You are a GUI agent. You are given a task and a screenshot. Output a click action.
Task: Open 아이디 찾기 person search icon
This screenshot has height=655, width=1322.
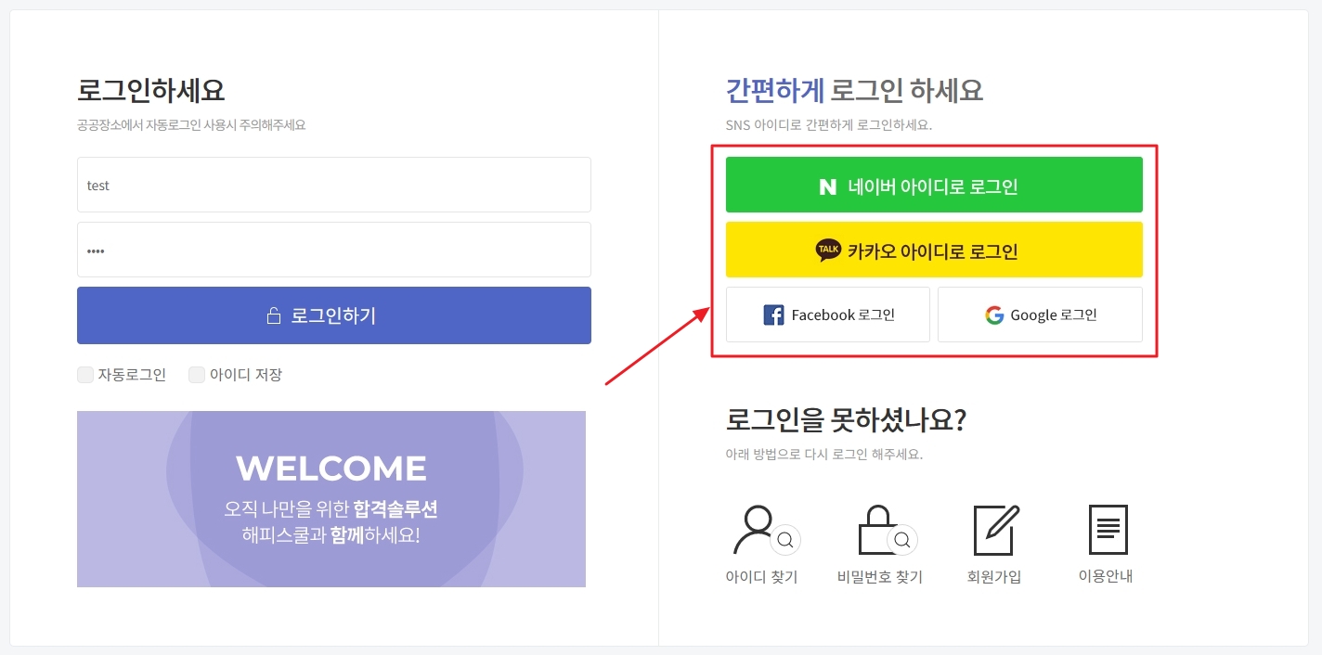(x=765, y=530)
